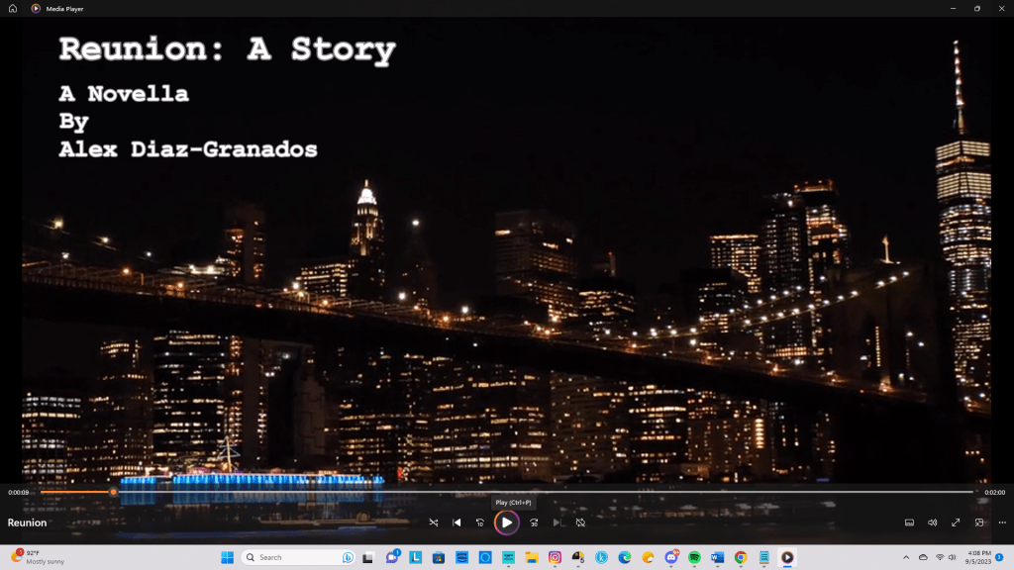Skip forward 30 seconds
Viewport: 1014px width, 570px height.
[x=534, y=522]
